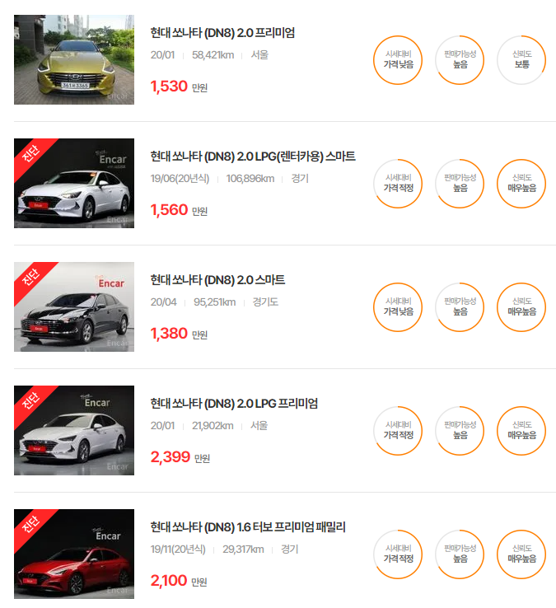Click 판매가능성 높음 gauge of 2,100만원 car
Viewport: 556px width, 608px height.
point(460,554)
